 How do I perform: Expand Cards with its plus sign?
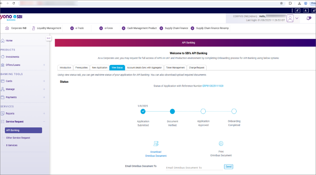[44, 81]
